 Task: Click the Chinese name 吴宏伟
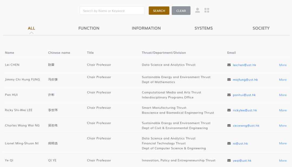(53, 125)
